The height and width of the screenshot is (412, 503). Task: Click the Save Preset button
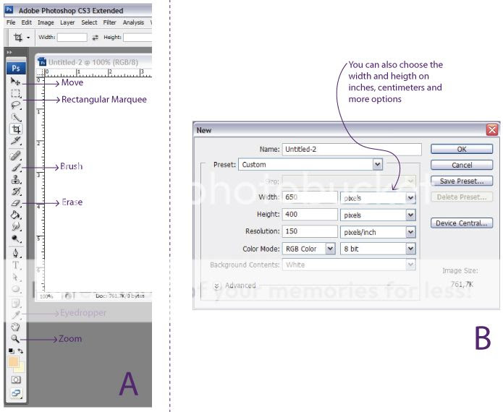(462, 181)
